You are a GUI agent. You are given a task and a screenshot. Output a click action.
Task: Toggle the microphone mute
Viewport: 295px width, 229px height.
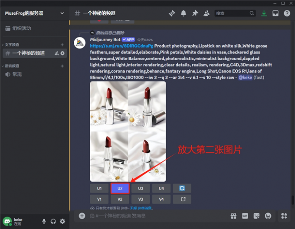(44, 222)
